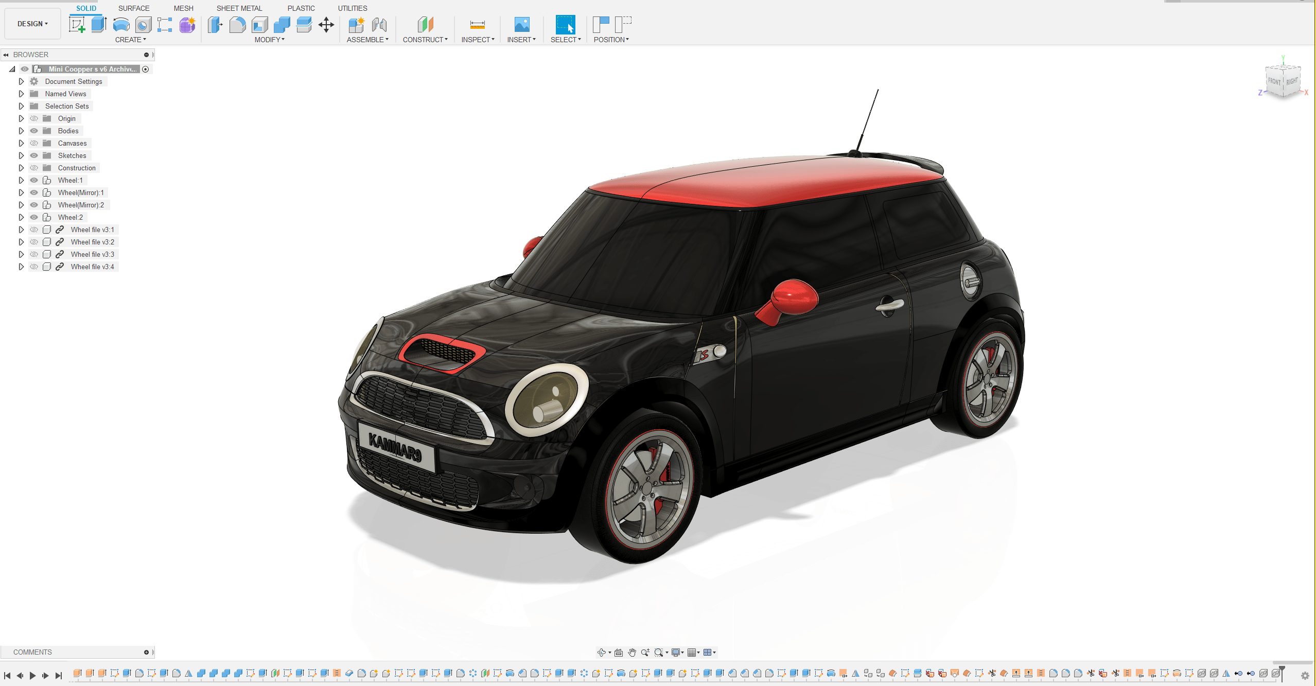The image size is (1316, 686).
Task: Select the Hole tool
Action: tap(143, 24)
